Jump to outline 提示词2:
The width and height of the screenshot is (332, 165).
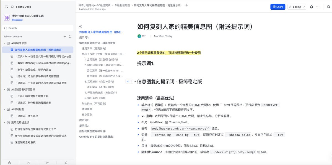(84, 120)
